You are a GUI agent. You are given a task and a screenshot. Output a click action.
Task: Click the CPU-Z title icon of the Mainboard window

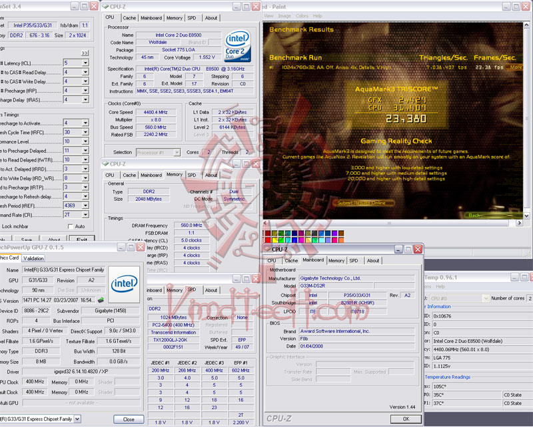click(x=268, y=250)
